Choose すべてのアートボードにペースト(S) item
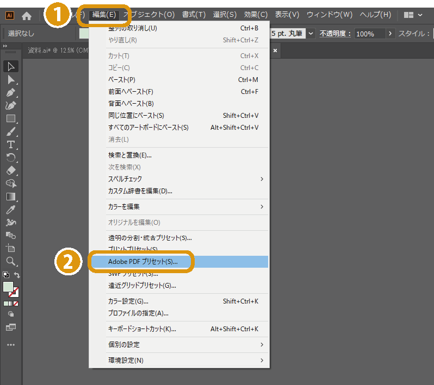The width and height of the screenshot is (434, 385). coord(179,128)
